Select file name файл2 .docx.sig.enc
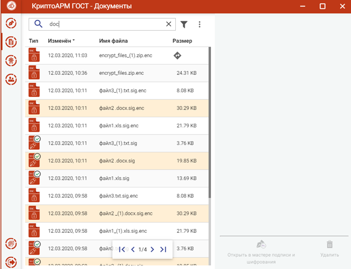 [122, 108]
